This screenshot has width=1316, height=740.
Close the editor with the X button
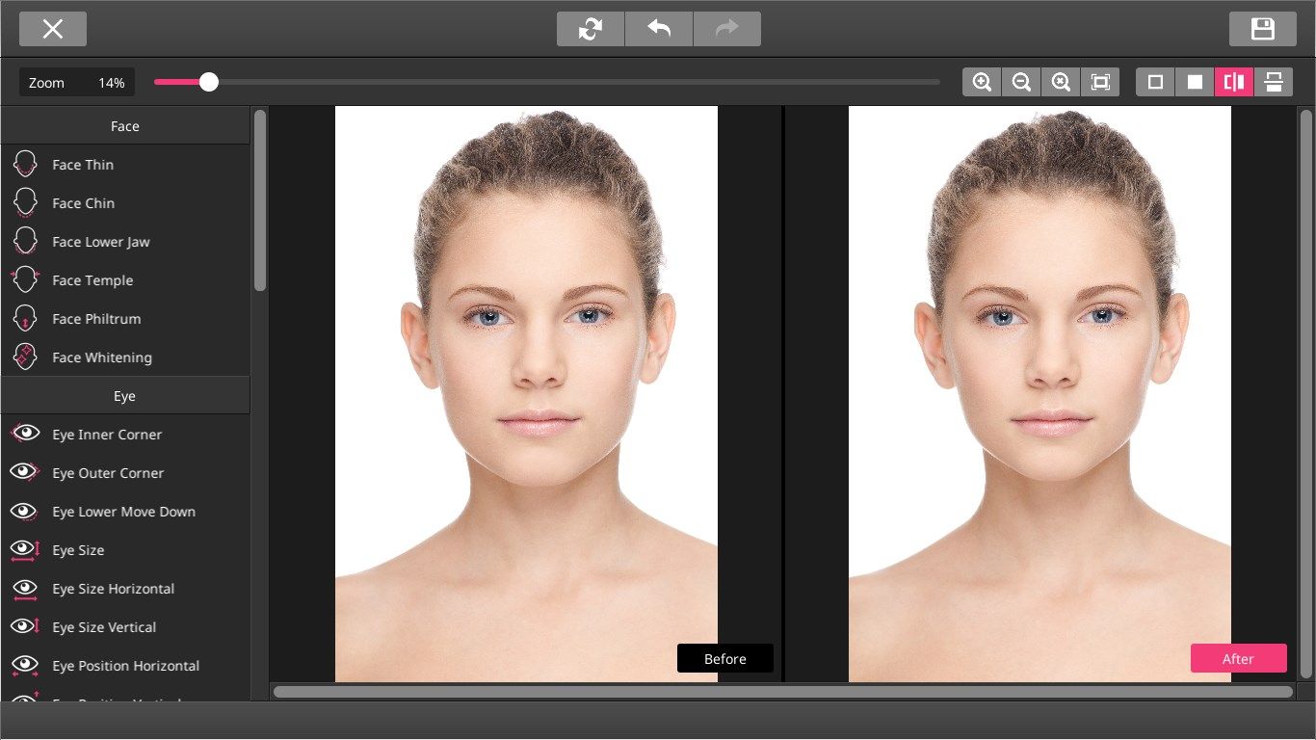point(53,29)
